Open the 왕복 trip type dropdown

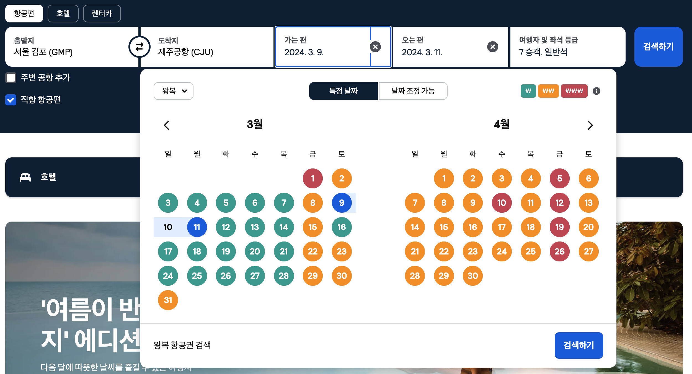pyautogui.click(x=174, y=91)
